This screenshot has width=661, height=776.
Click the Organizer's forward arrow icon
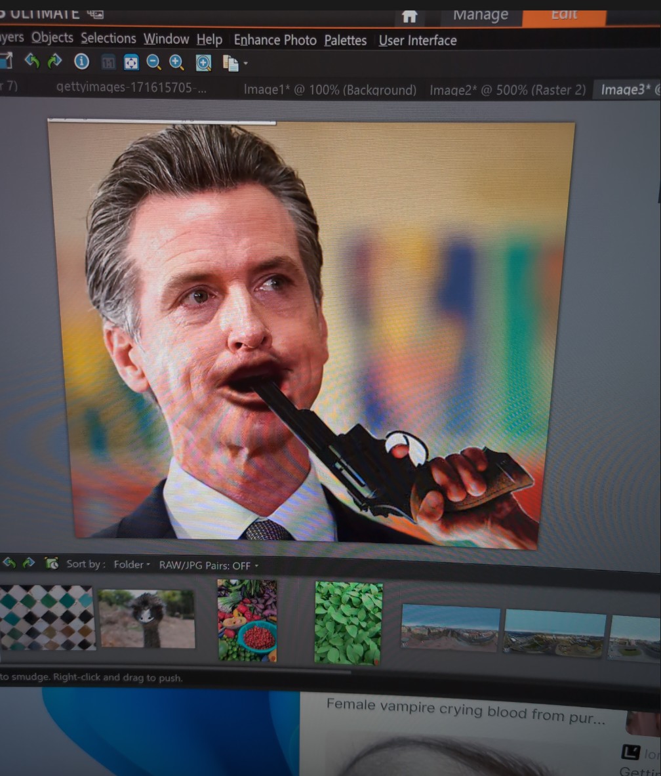point(29,563)
